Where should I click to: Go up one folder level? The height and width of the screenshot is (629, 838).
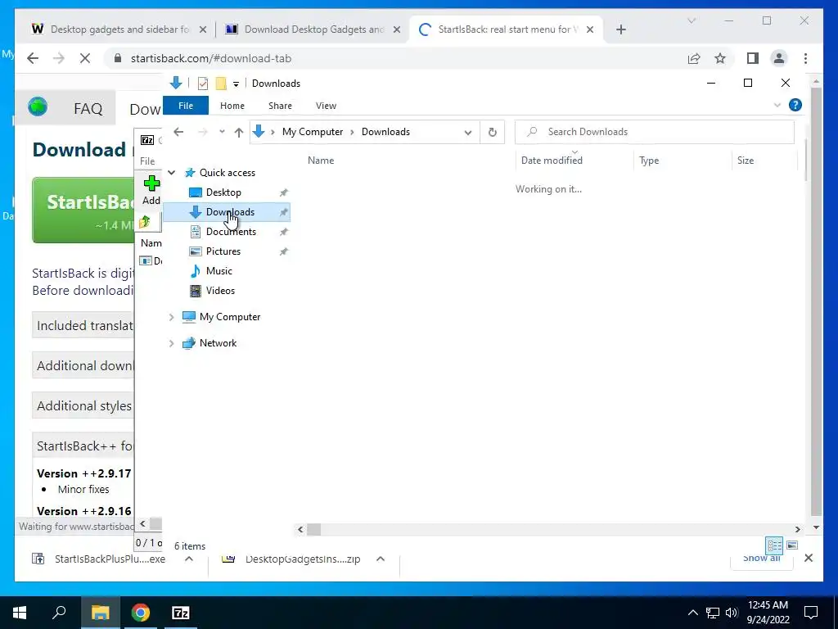pos(239,132)
